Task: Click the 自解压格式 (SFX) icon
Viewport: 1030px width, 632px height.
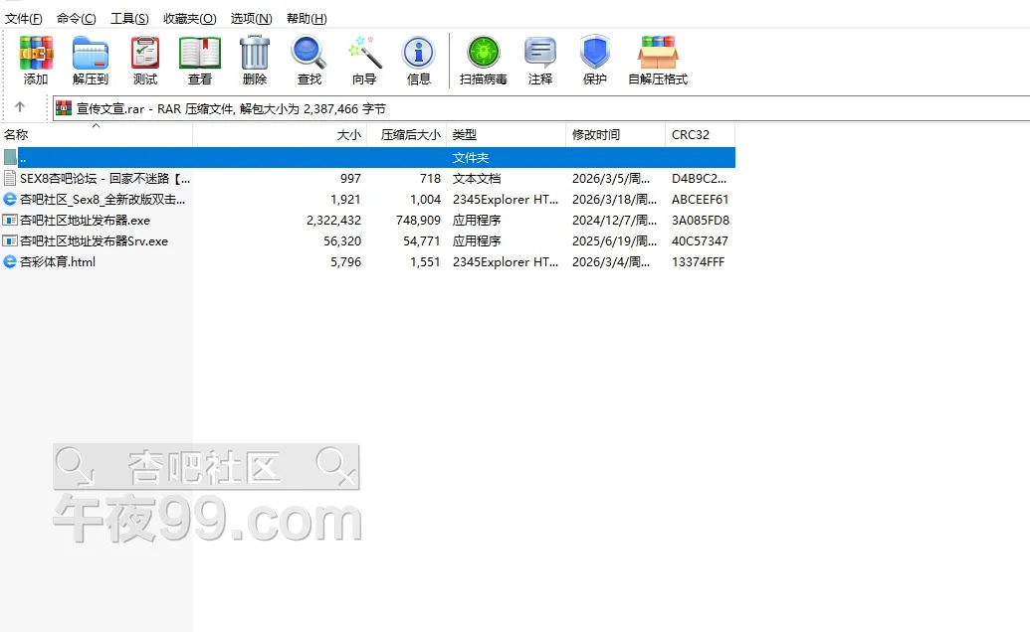Action: 658,60
